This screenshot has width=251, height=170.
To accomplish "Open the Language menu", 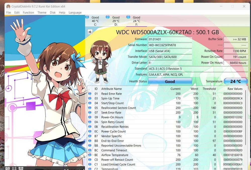I will click(x=75, y=13).
